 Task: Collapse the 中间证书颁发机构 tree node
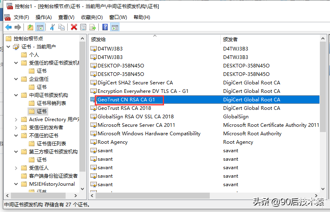coord(16,95)
